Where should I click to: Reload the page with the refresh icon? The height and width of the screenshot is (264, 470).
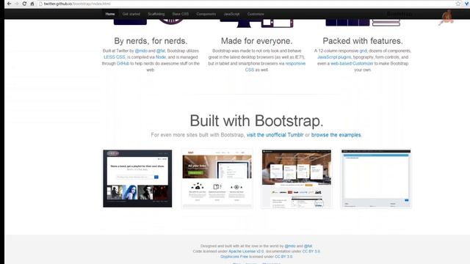coord(24,4)
